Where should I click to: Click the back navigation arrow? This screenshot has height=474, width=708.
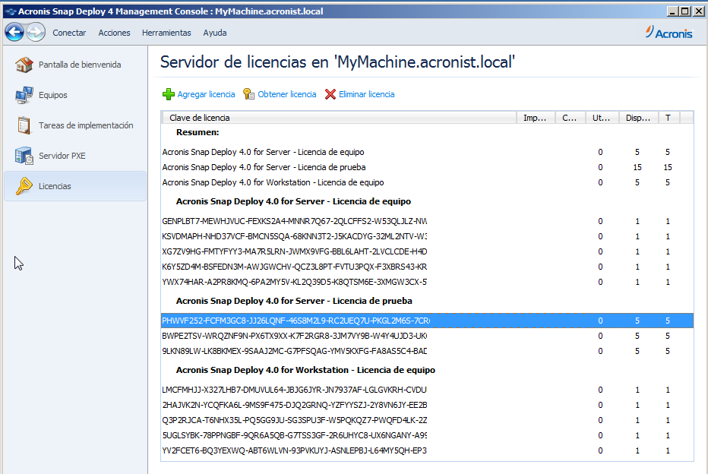pos(14,32)
